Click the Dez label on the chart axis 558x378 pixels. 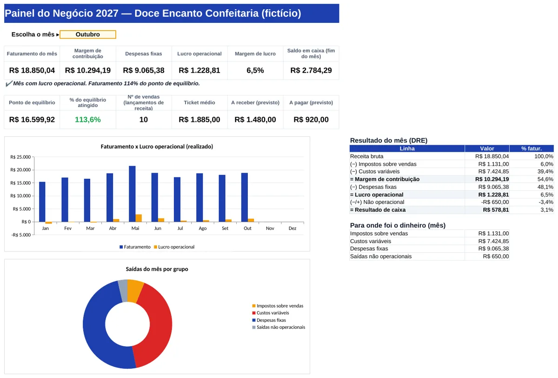click(x=292, y=229)
